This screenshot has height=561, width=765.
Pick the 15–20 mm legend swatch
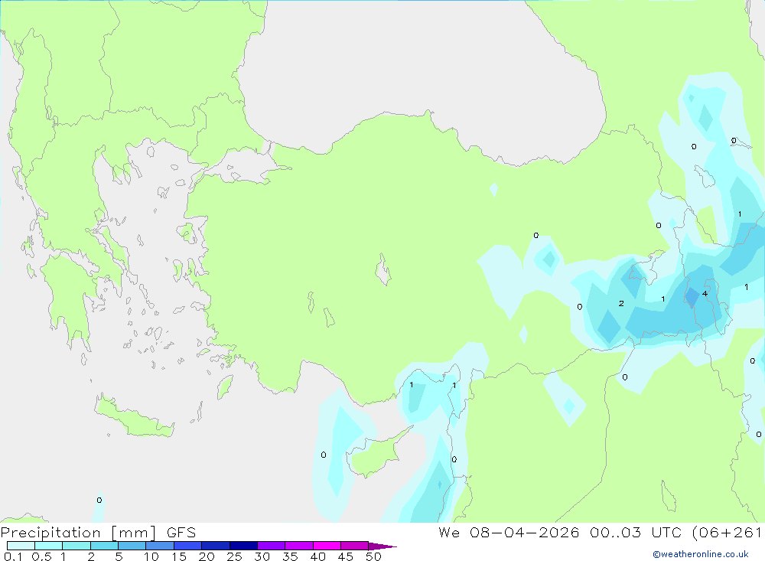click(x=188, y=546)
